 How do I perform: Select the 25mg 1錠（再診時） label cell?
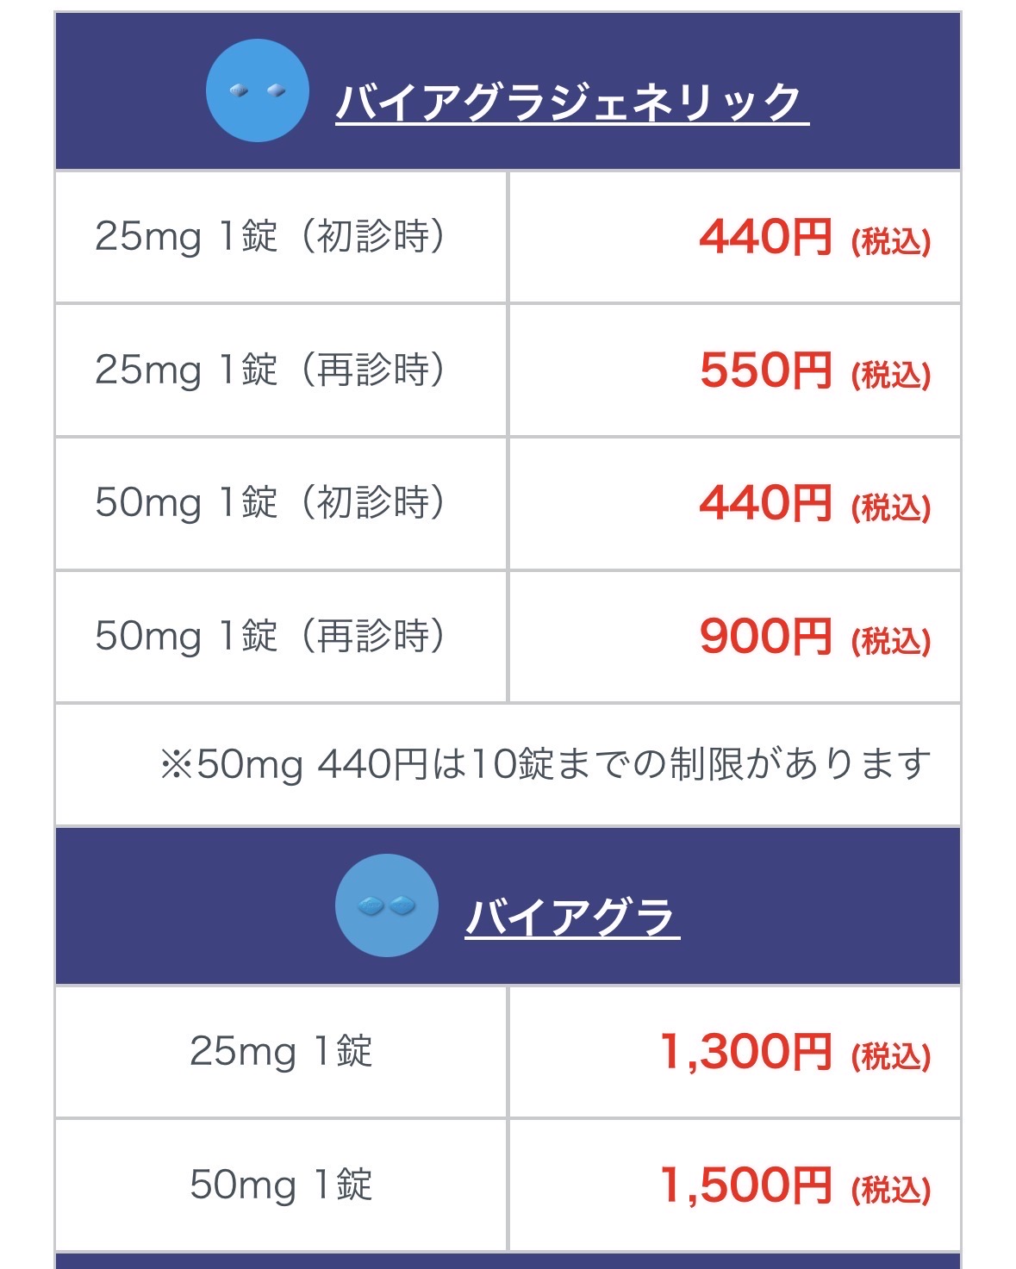coord(271,370)
